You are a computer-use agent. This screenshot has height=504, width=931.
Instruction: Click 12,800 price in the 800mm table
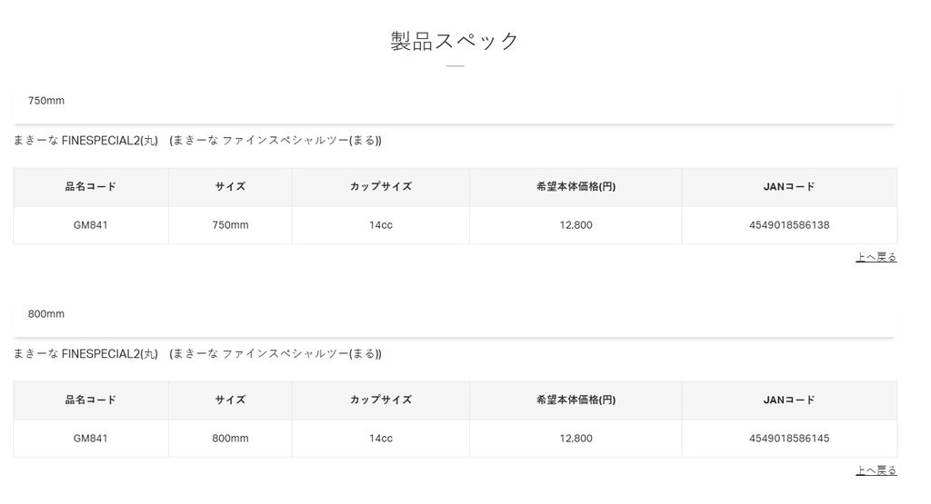576,439
